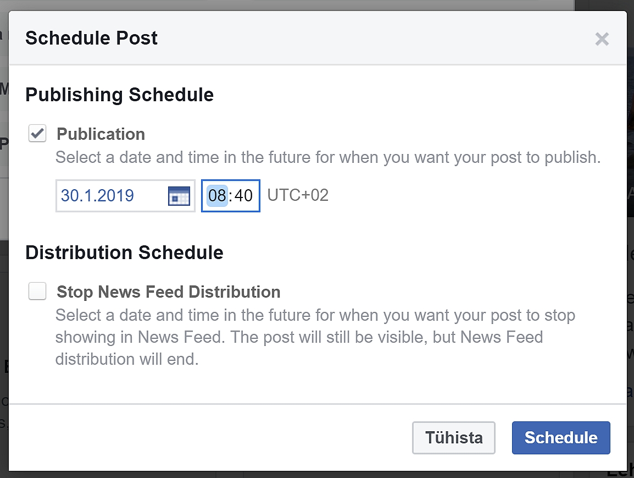Click the colon between hours and minutes
634x478 pixels.
point(231,196)
